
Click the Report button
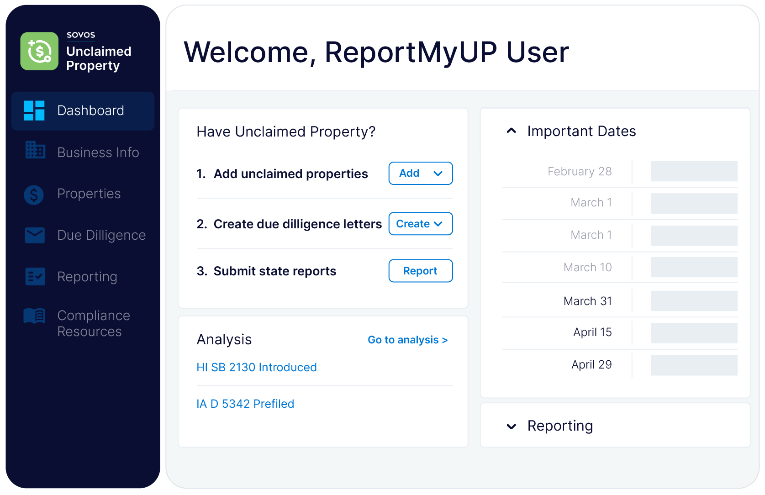(420, 270)
